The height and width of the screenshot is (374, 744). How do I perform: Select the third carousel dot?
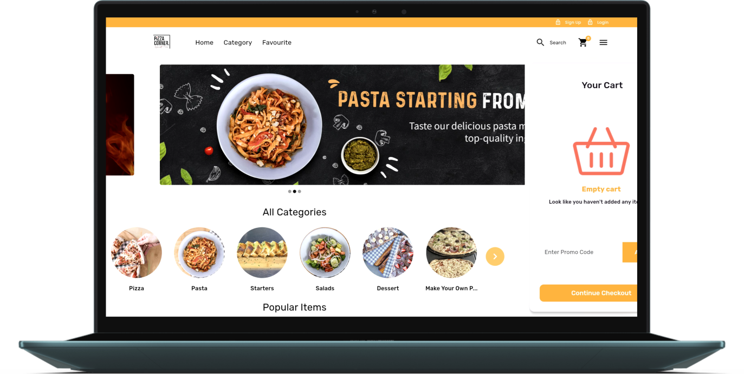299,191
